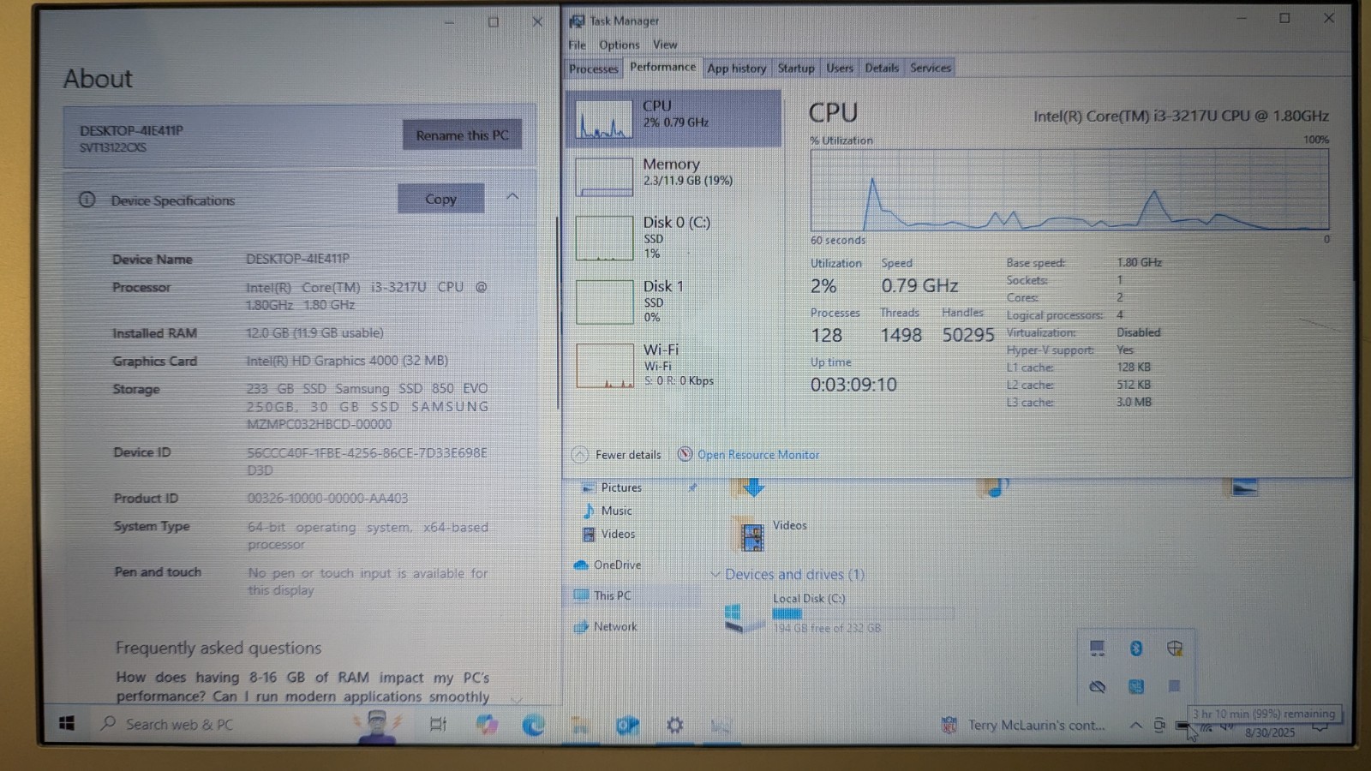Copy the device specifications

pos(441,199)
